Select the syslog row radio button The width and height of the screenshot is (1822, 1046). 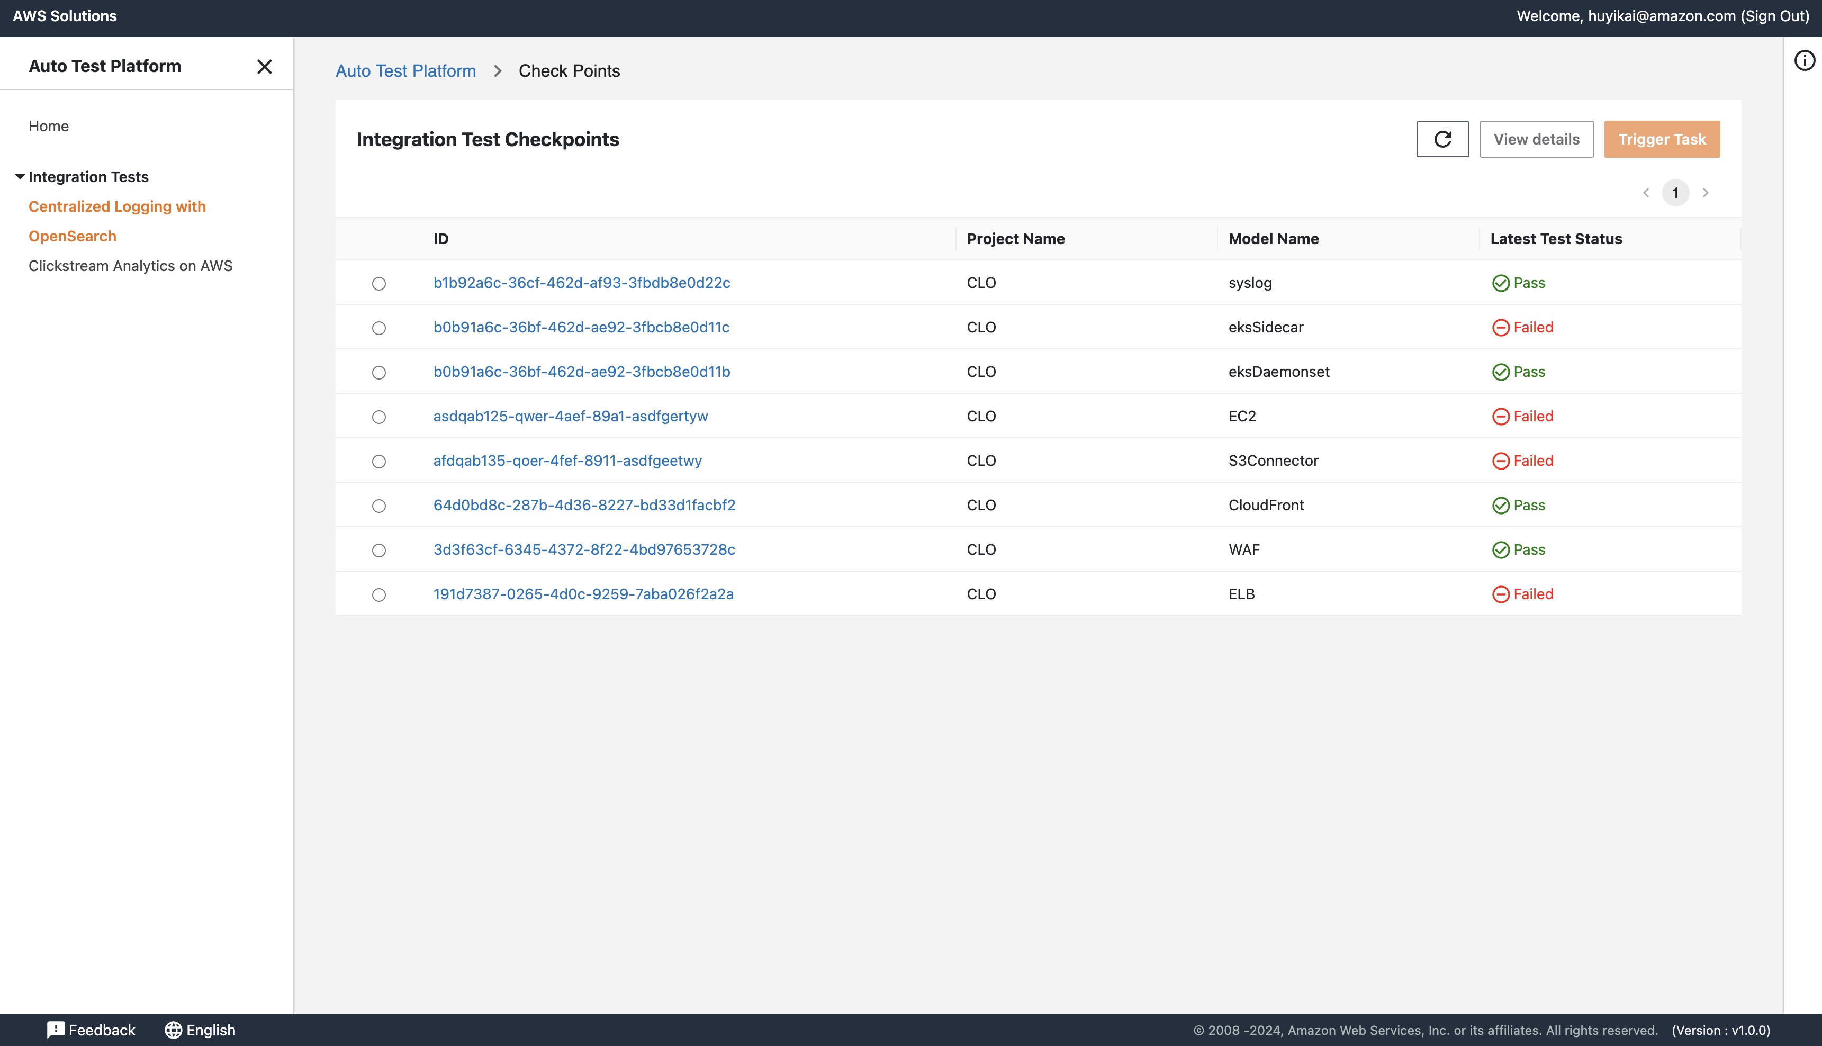tap(378, 284)
